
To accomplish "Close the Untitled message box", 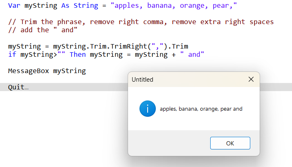I will click(x=251, y=79).
